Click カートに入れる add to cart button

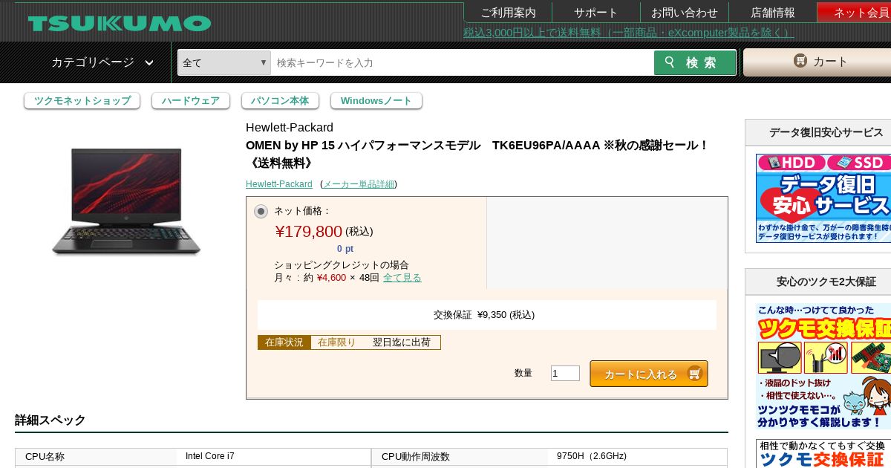coord(649,374)
